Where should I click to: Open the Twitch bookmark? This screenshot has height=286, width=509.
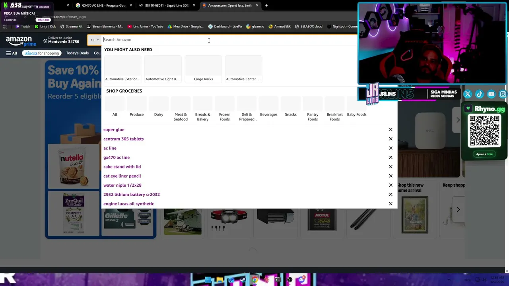coord(23,27)
